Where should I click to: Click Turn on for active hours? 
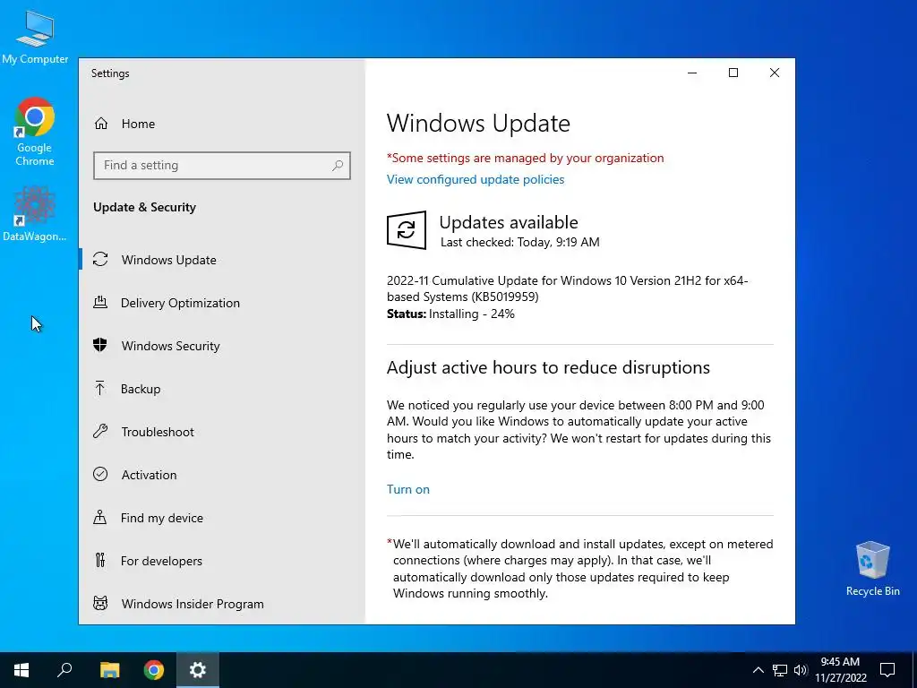408,489
